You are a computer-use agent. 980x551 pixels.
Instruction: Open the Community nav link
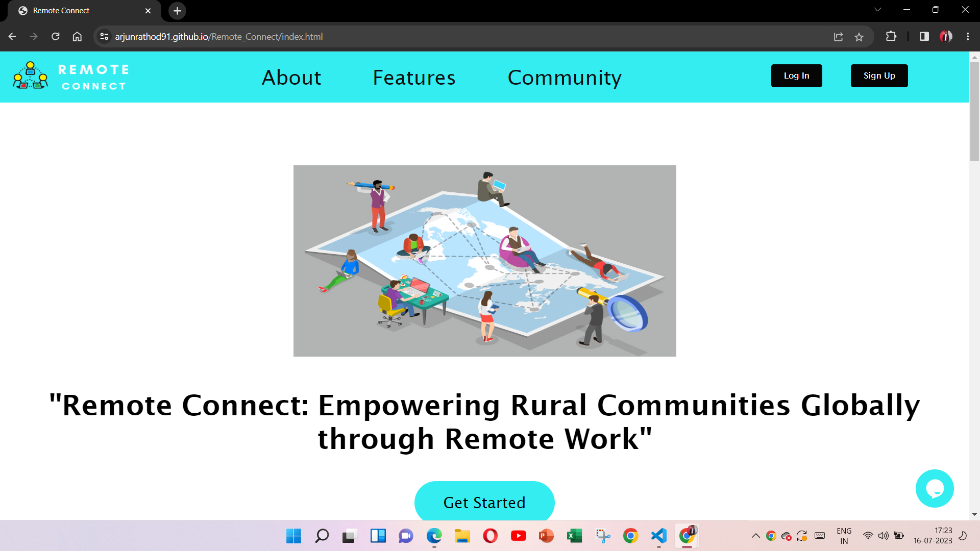tap(565, 78)
